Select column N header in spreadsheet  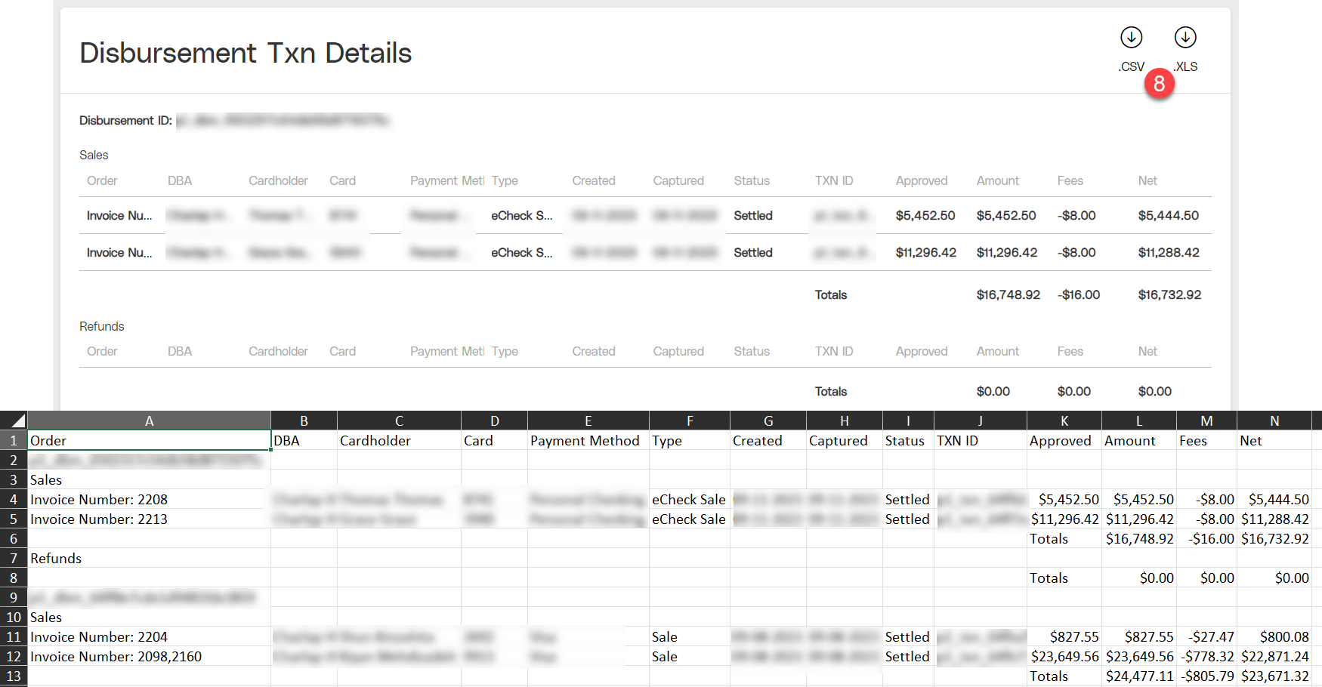[1274, 421]
